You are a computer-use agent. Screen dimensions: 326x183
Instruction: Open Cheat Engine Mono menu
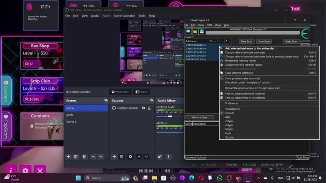[218, 25]
